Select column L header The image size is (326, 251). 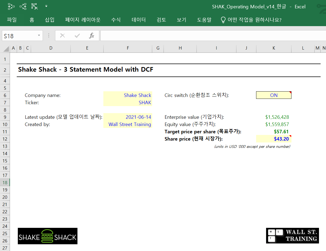coord(303,48)
